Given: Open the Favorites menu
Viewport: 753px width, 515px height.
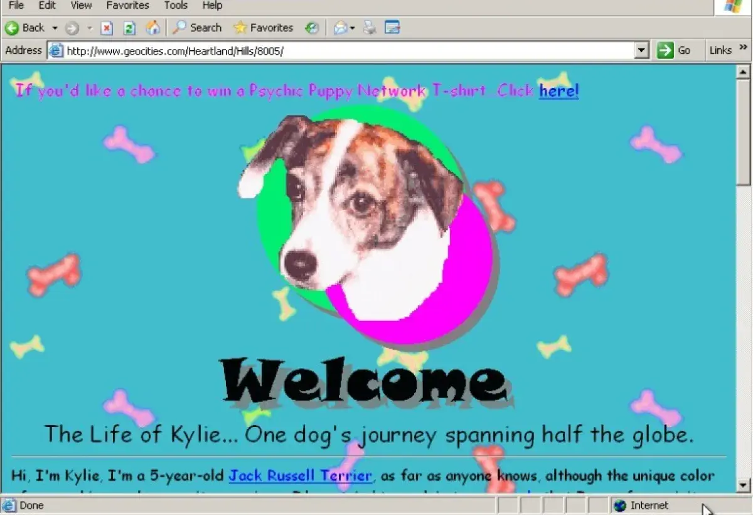Looking at the screenshot, I should point(127,5).
